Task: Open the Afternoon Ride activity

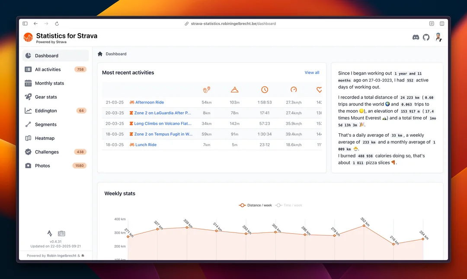Action: coord(150,102)
